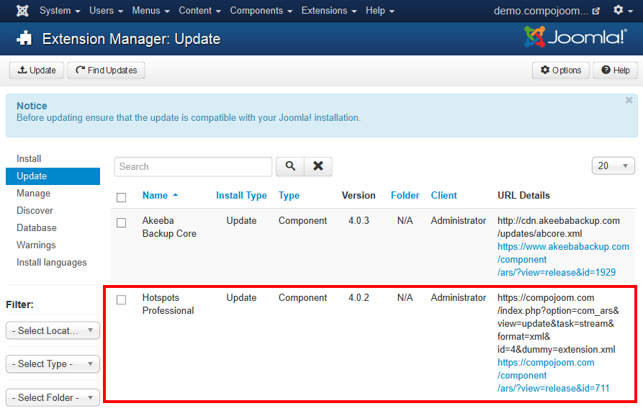
Task: Open the Select Type filter dropdown
Action: click(x=53, y=364)
